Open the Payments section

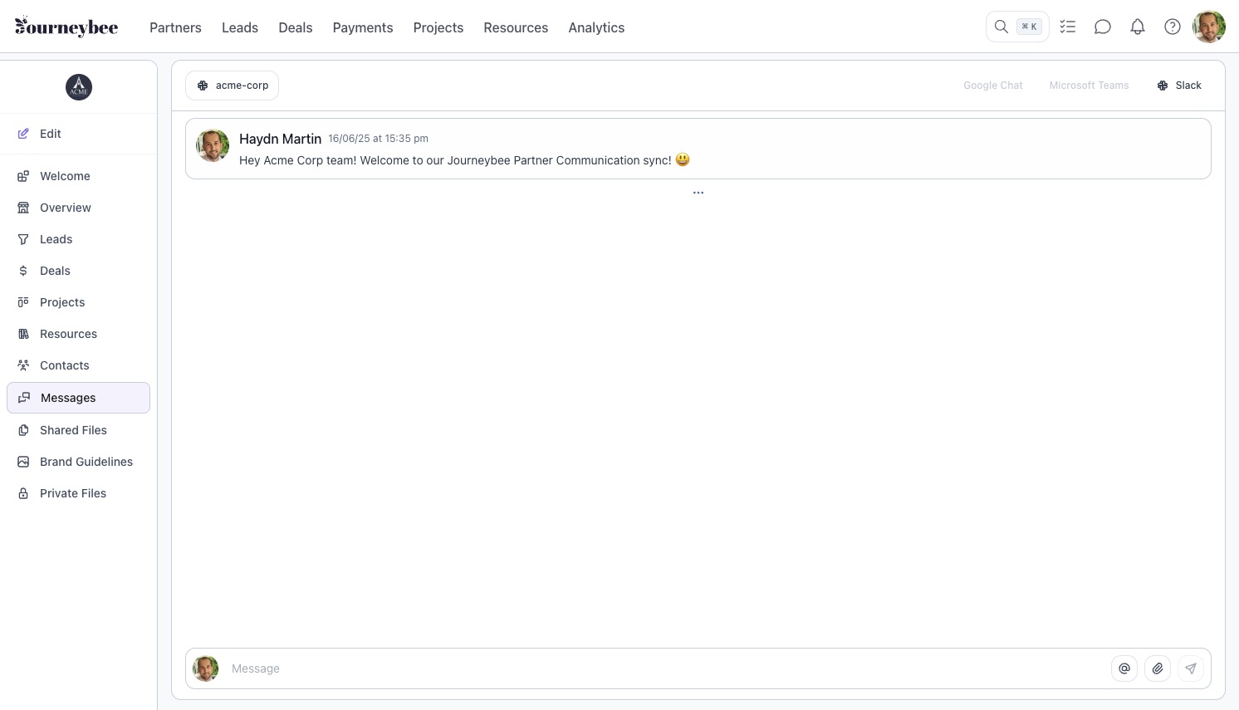(x=363, y=27)
